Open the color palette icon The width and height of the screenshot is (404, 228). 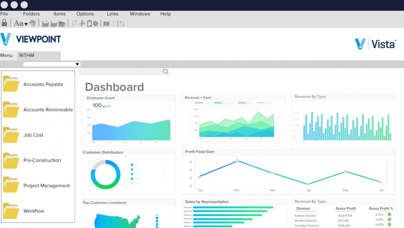point(32,23)
